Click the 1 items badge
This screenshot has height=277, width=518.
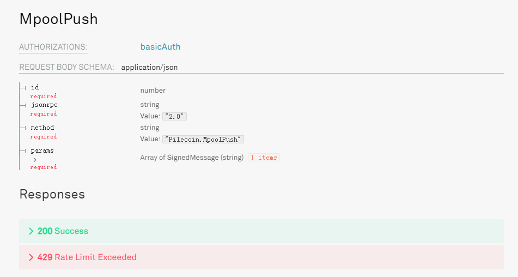(264, 158)
